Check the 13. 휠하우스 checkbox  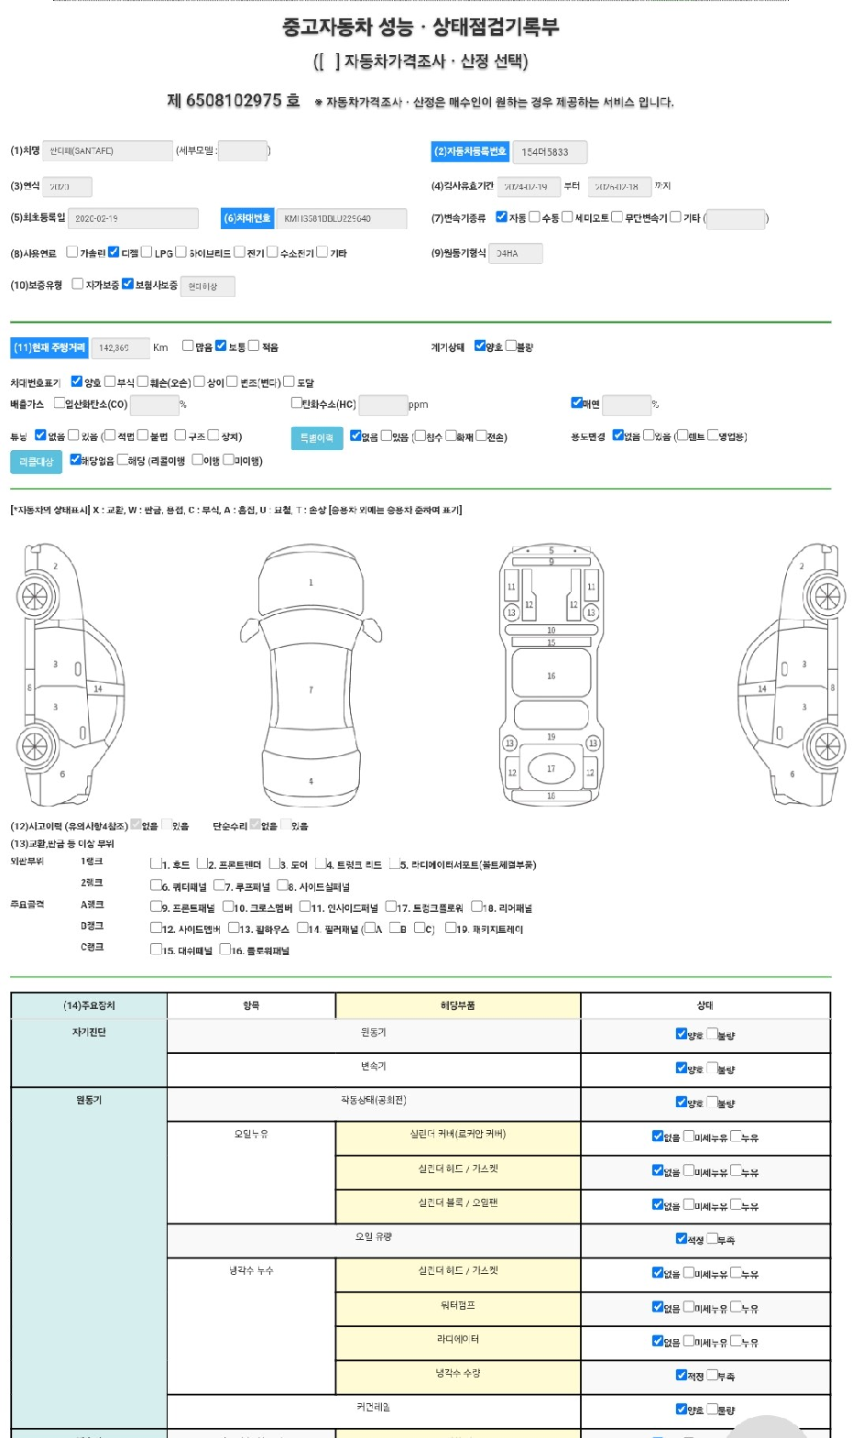pos(234,928)
